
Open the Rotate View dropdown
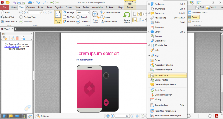pyautogui.click(x=127, y=17)
